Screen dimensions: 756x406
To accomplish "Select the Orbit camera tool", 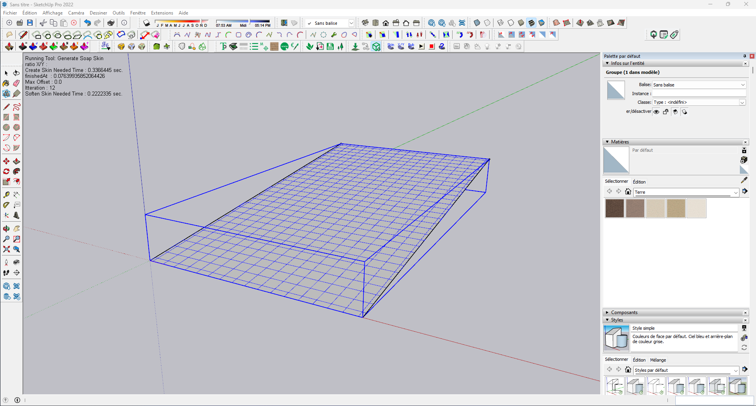I will pyautogui.click(x=6, y=228).
